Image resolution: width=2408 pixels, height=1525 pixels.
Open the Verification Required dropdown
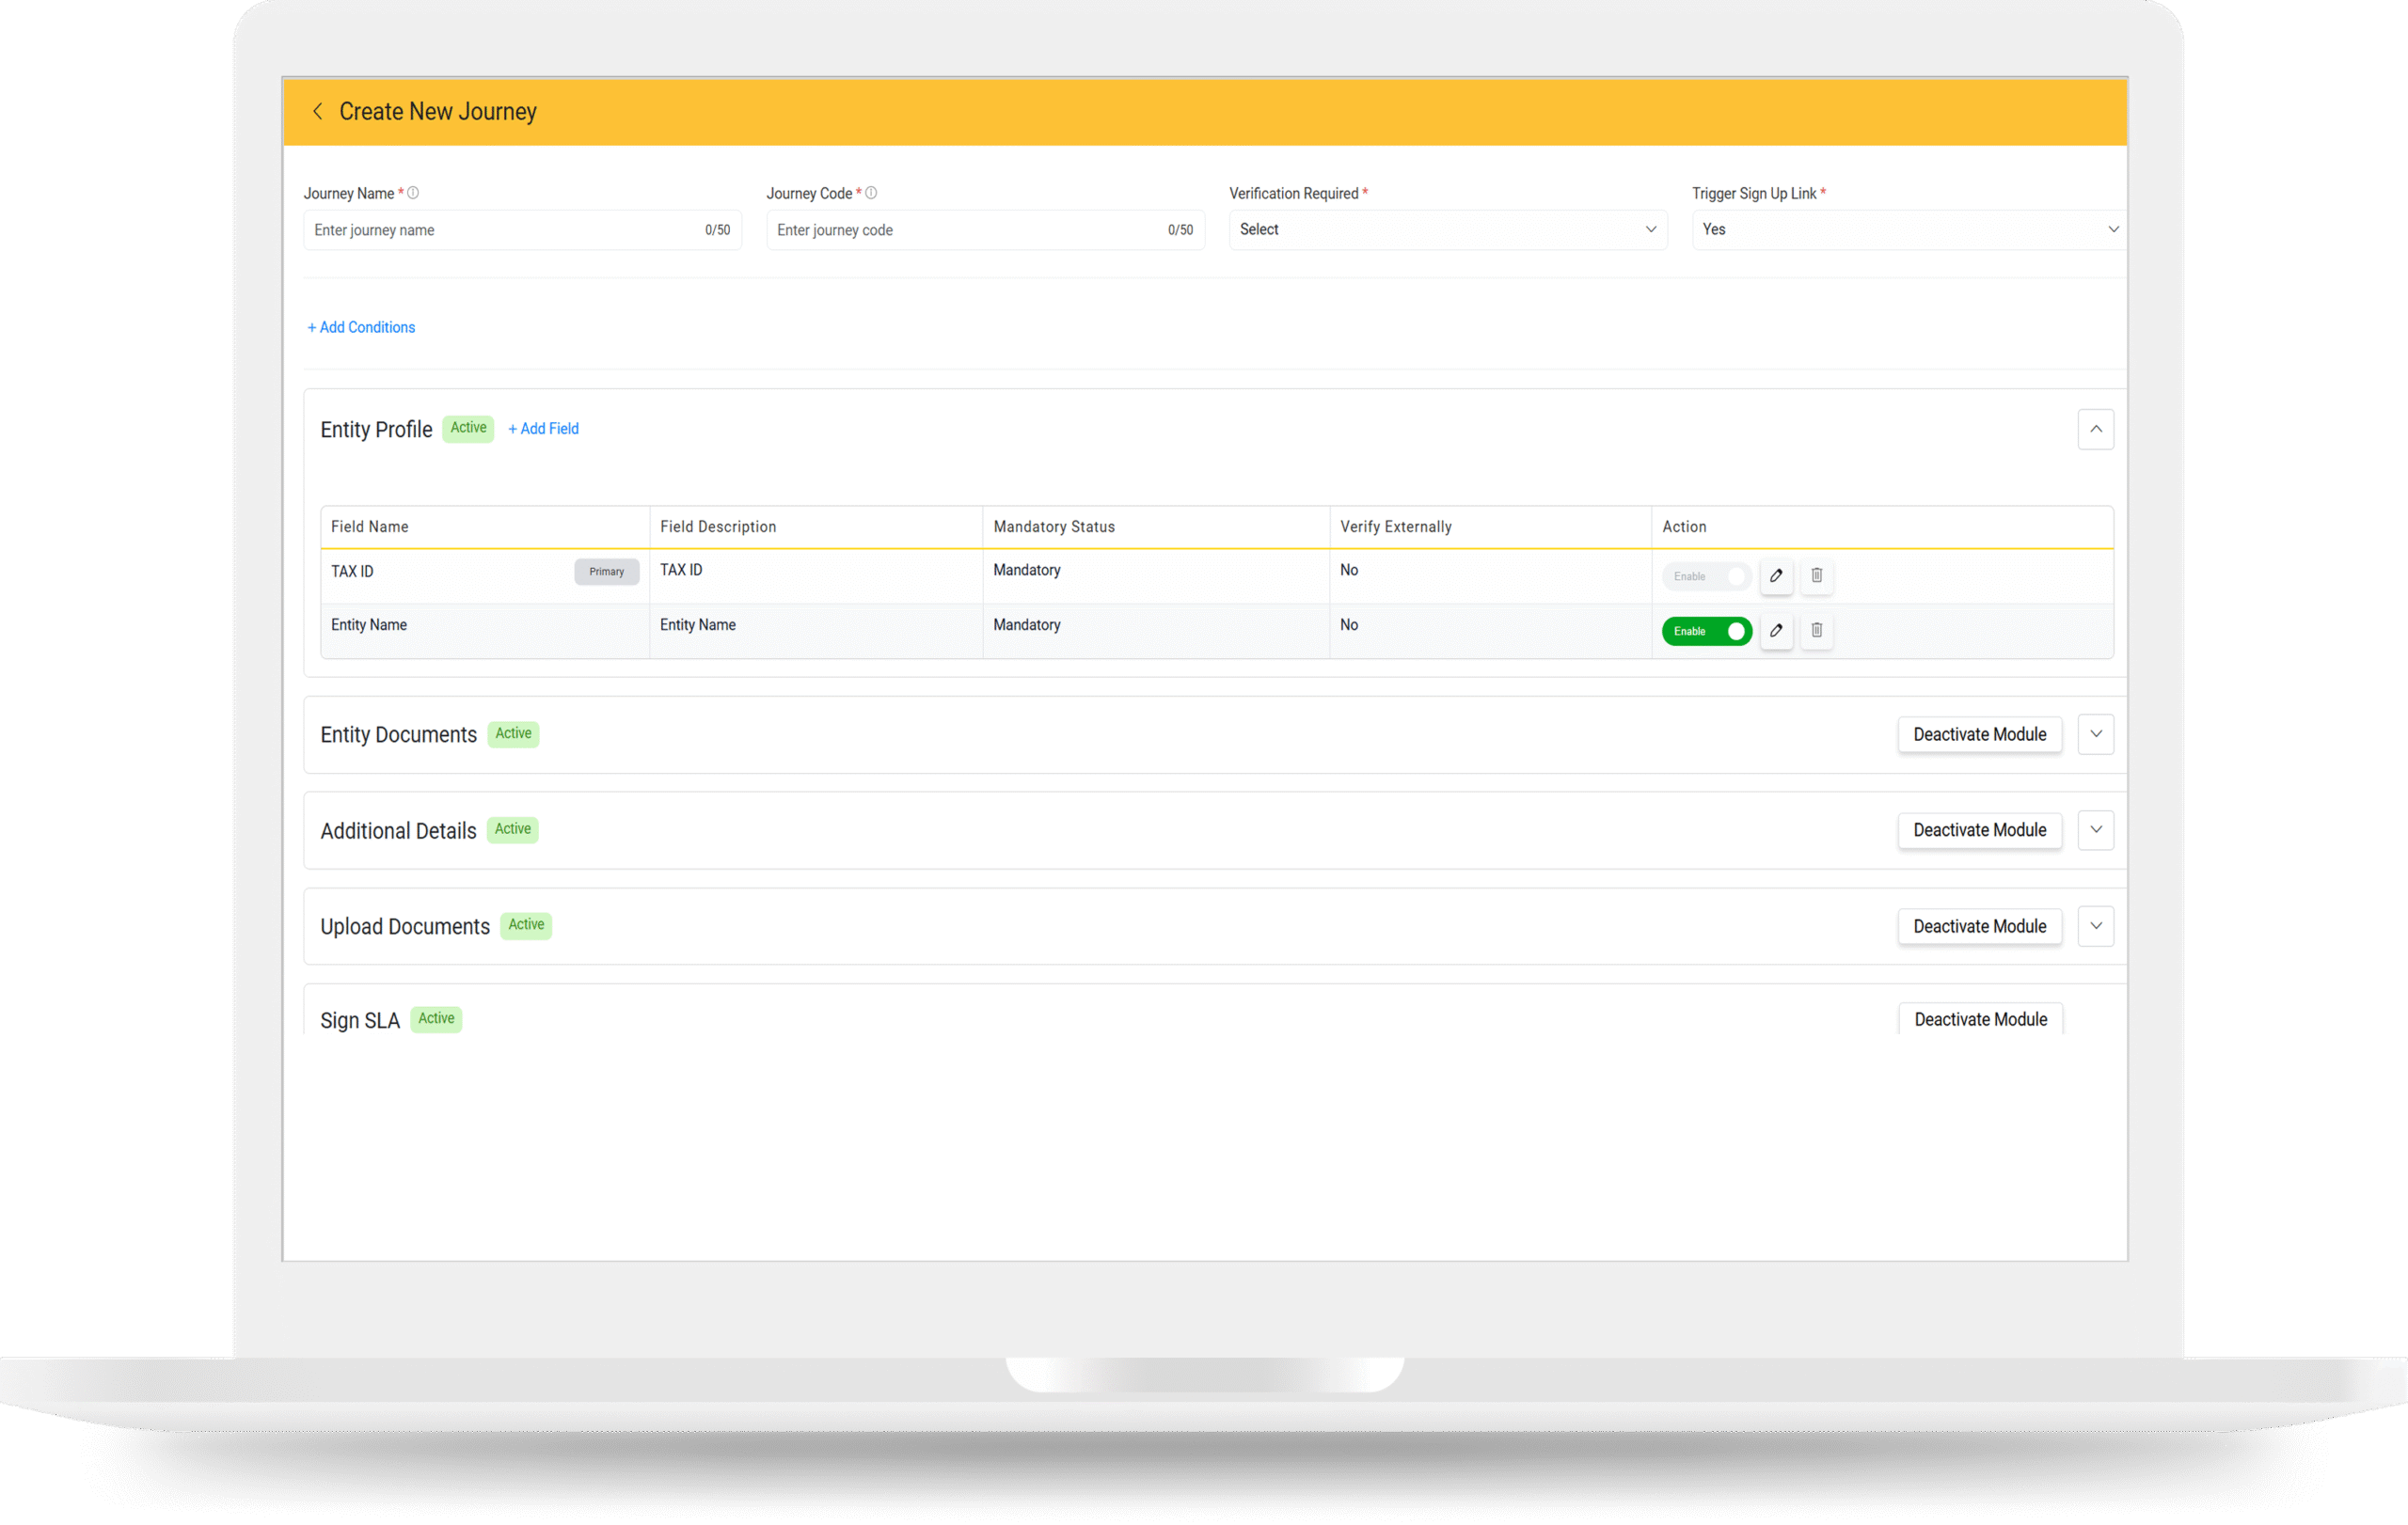coord(1447,229)
